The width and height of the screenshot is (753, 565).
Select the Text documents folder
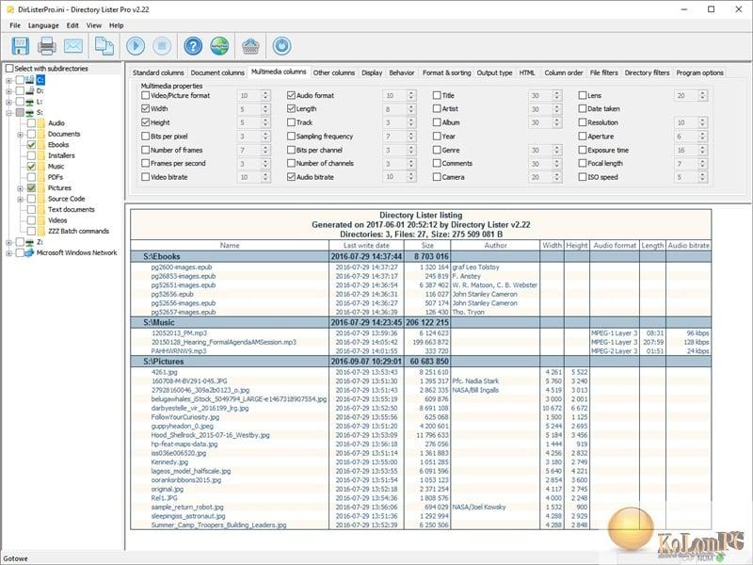(72, 209)
